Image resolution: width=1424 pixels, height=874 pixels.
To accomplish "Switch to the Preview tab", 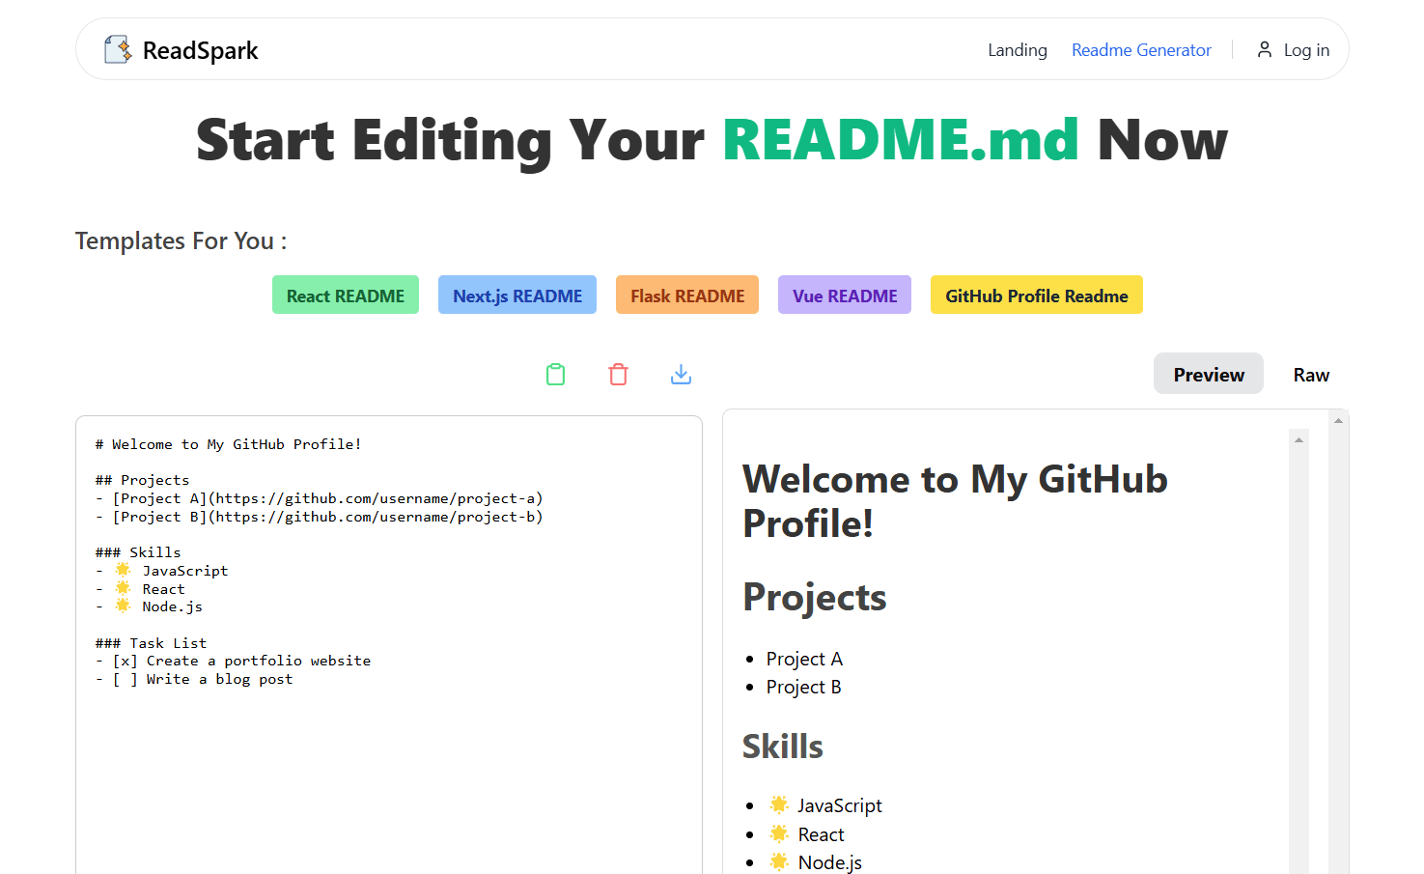I will pos(1209,374).
